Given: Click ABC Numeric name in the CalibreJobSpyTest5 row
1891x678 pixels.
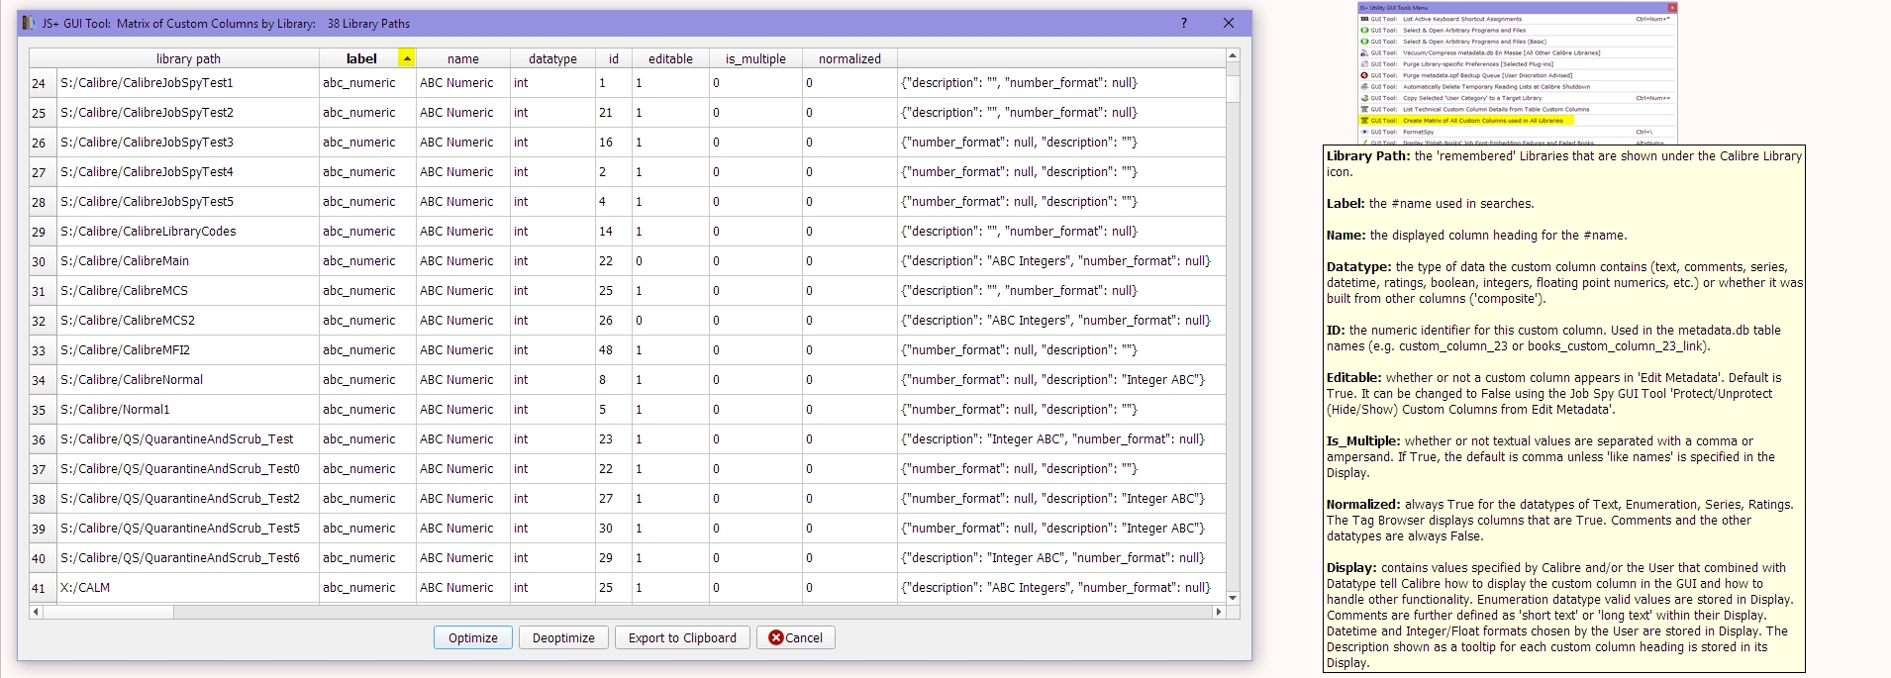Looking at the screenshot, I should point(463,202).
